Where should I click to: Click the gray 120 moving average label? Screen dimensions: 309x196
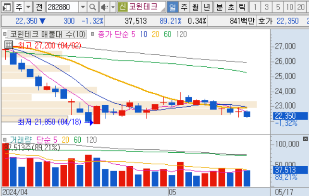tap(182, 34)
